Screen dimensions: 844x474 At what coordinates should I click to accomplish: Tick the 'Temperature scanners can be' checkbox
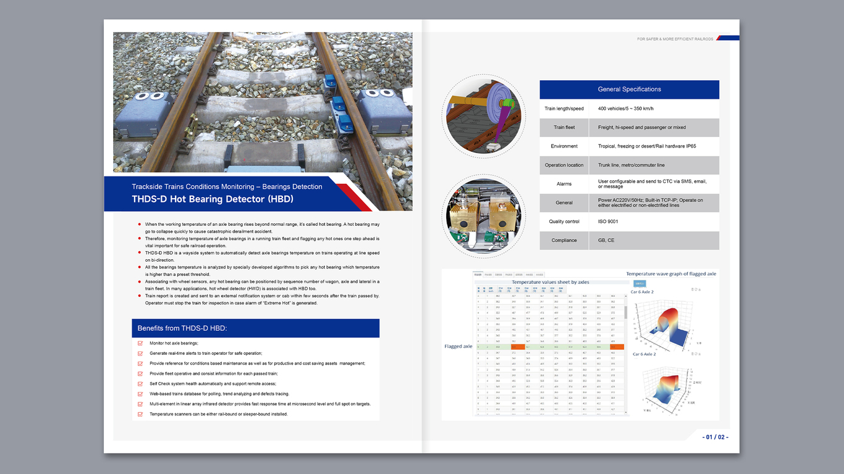140,414
